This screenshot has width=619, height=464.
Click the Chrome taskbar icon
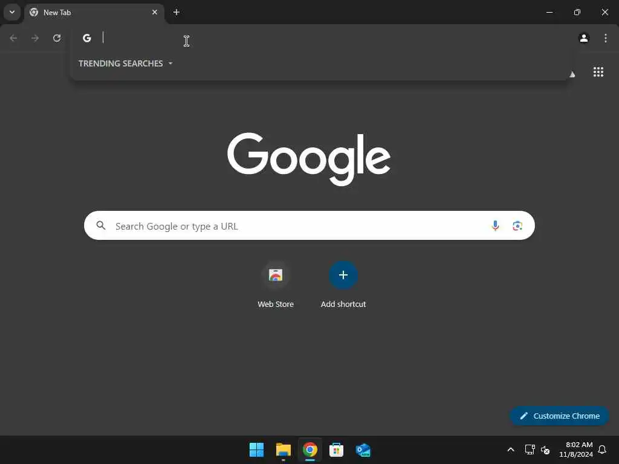[310, 449]
